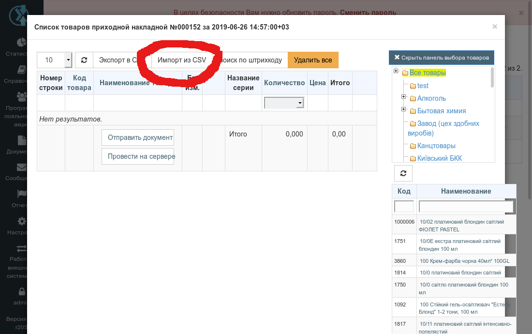Click the refresh icon below the product category tree
532x334 pixels.
(403, 173)
